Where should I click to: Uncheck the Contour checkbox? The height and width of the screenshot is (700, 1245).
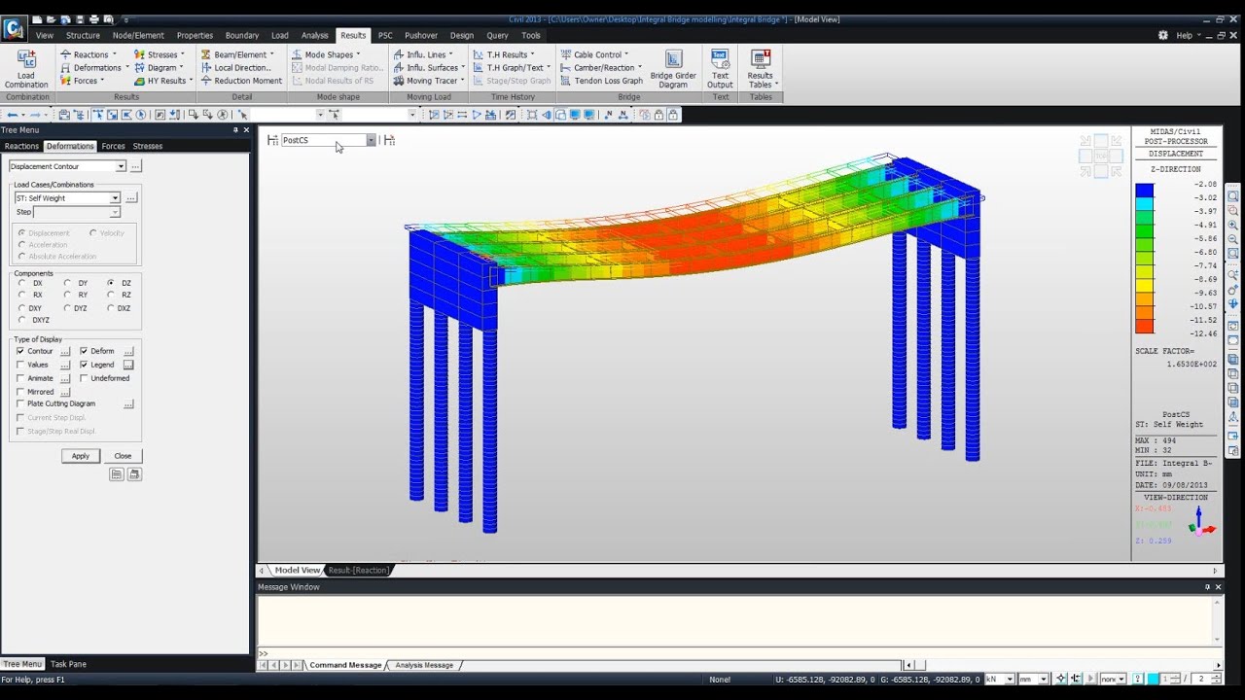coord(20,351)
